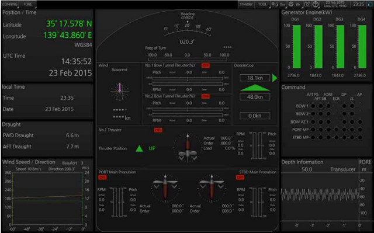Click the No.2 Bow Thruster pitch bar

[x=188, y=109]
